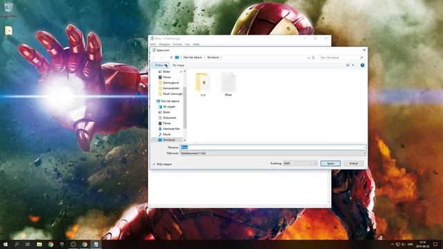Expand the address bar history dropdown
Image resolution: width=443 pixels, height=249 pixels.
click(309, 57)
